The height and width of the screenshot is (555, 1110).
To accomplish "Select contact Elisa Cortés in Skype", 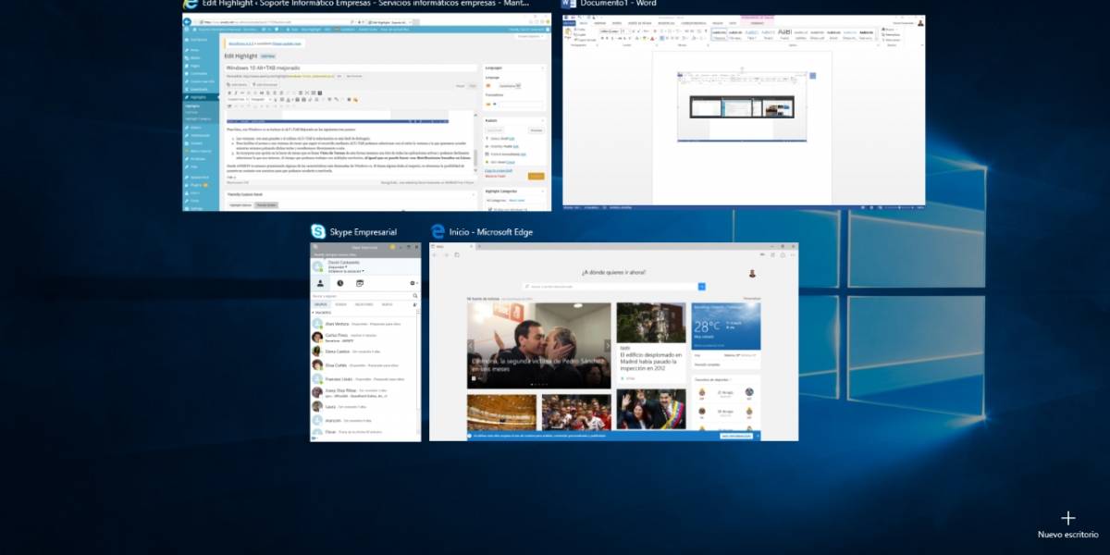I will click(364, 364).
